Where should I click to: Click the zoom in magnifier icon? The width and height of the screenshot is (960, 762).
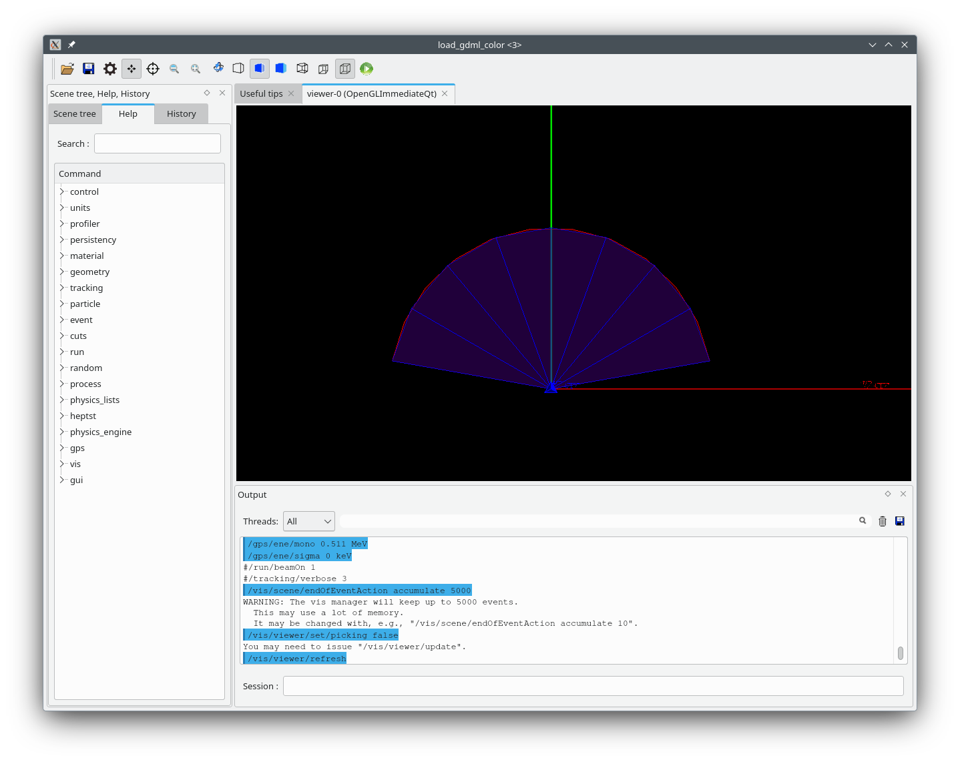pyautogui.click(x=196, y=69)
